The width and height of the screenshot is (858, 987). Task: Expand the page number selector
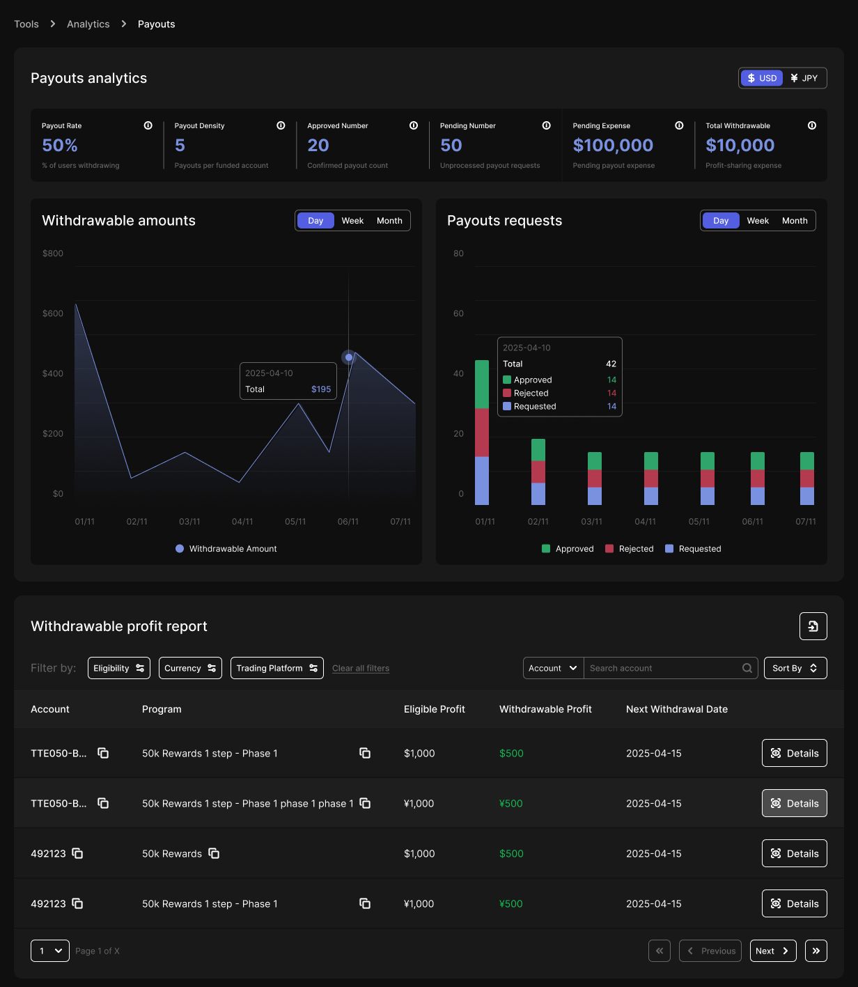(50, 951)
